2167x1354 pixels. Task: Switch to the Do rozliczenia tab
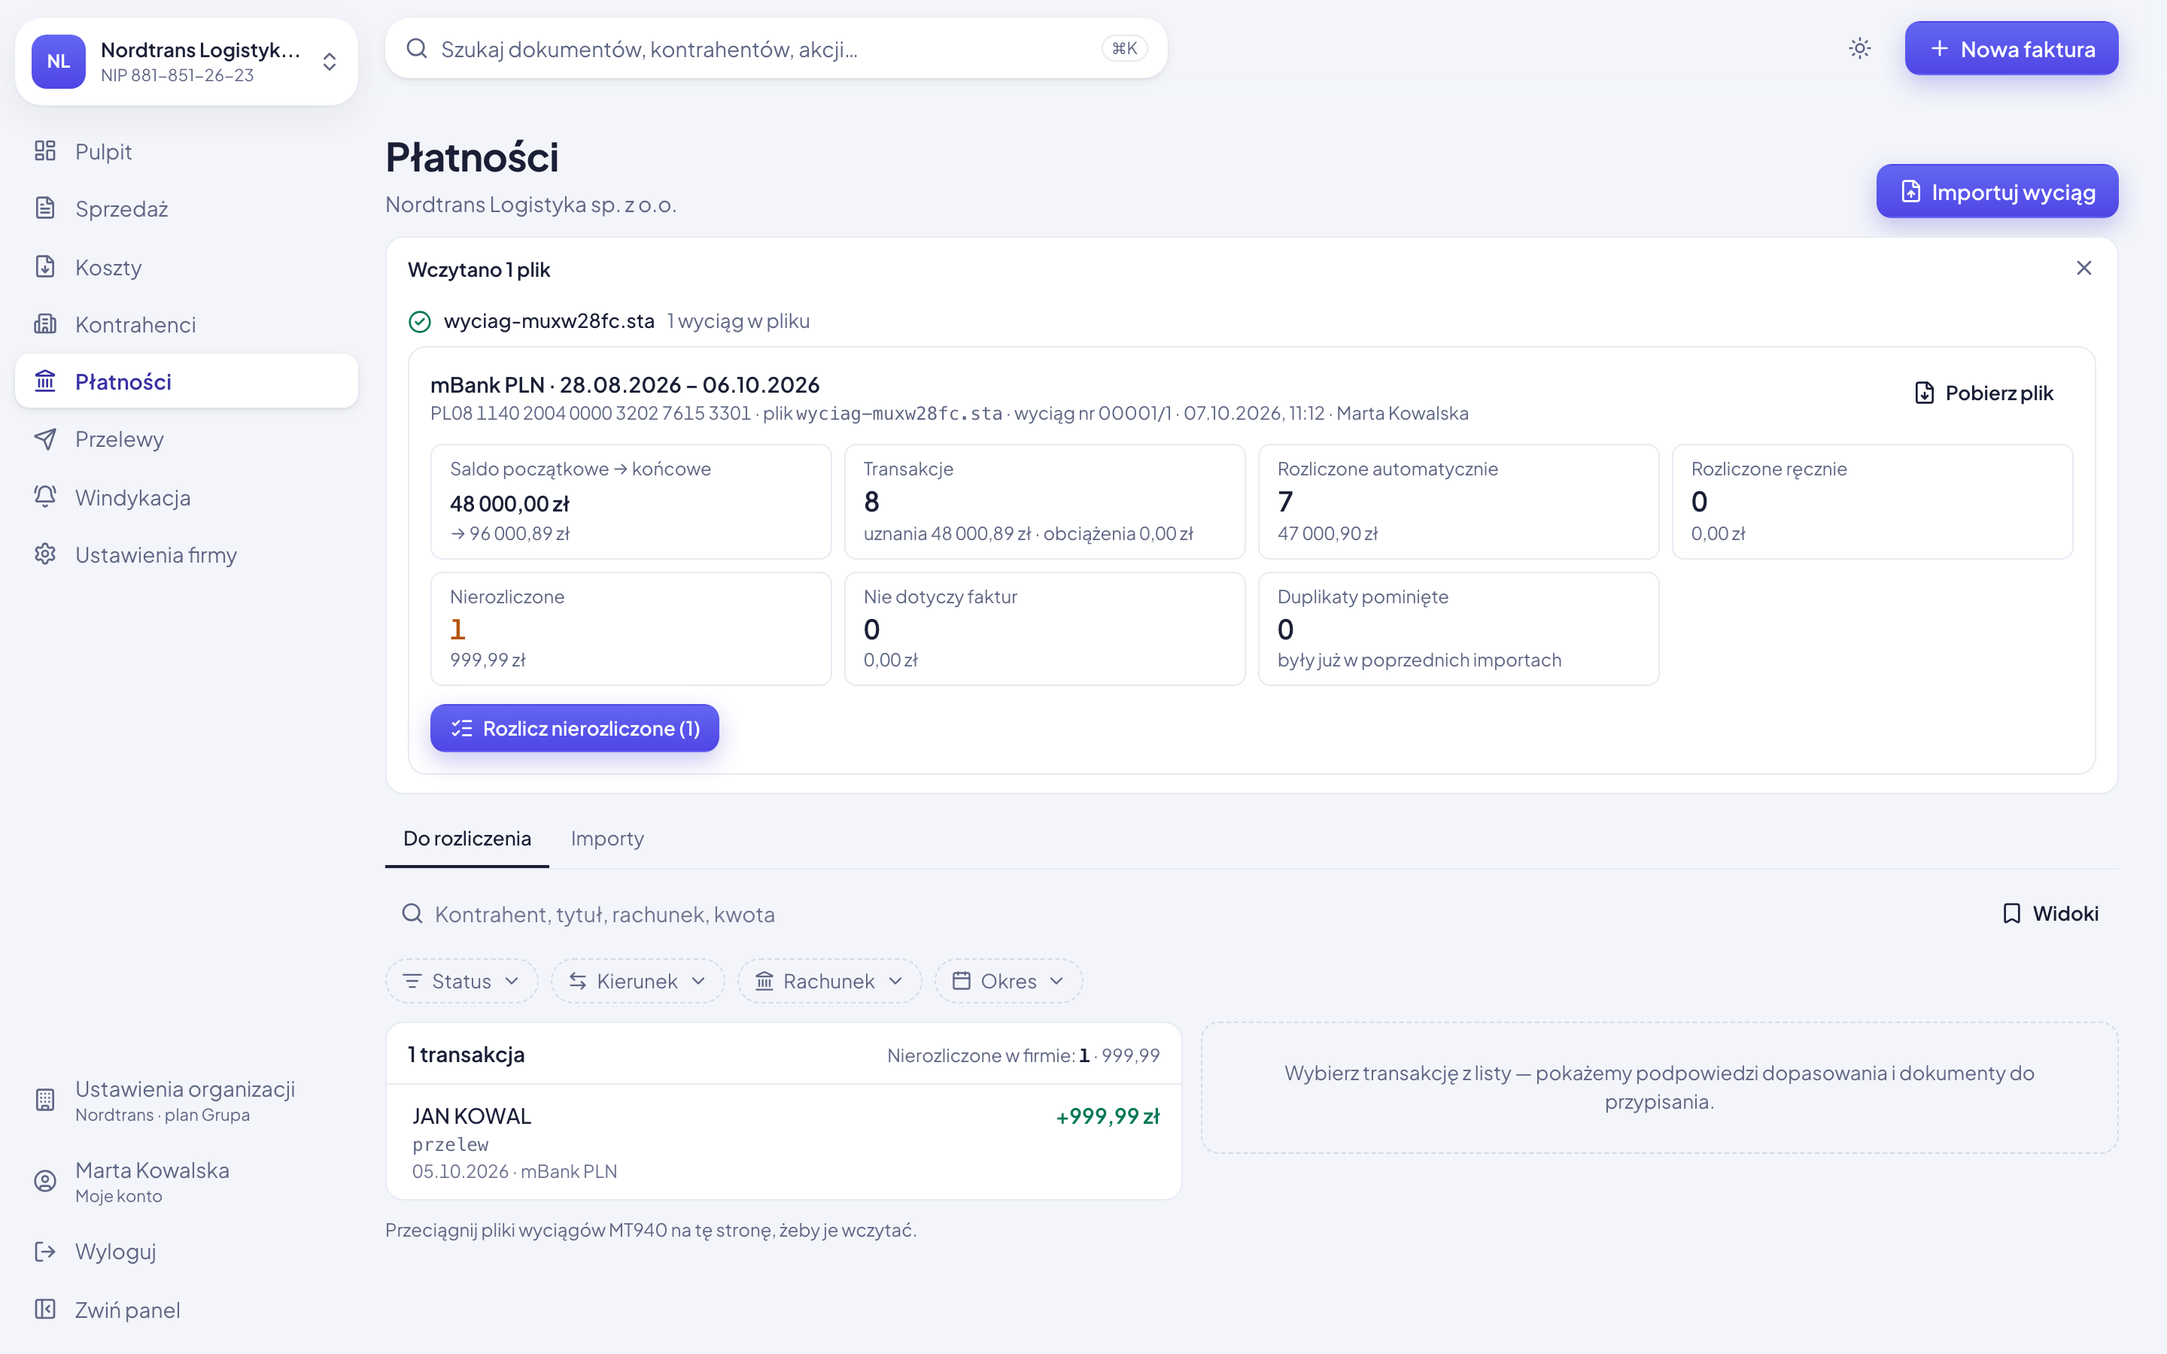(x=467, y=838)
